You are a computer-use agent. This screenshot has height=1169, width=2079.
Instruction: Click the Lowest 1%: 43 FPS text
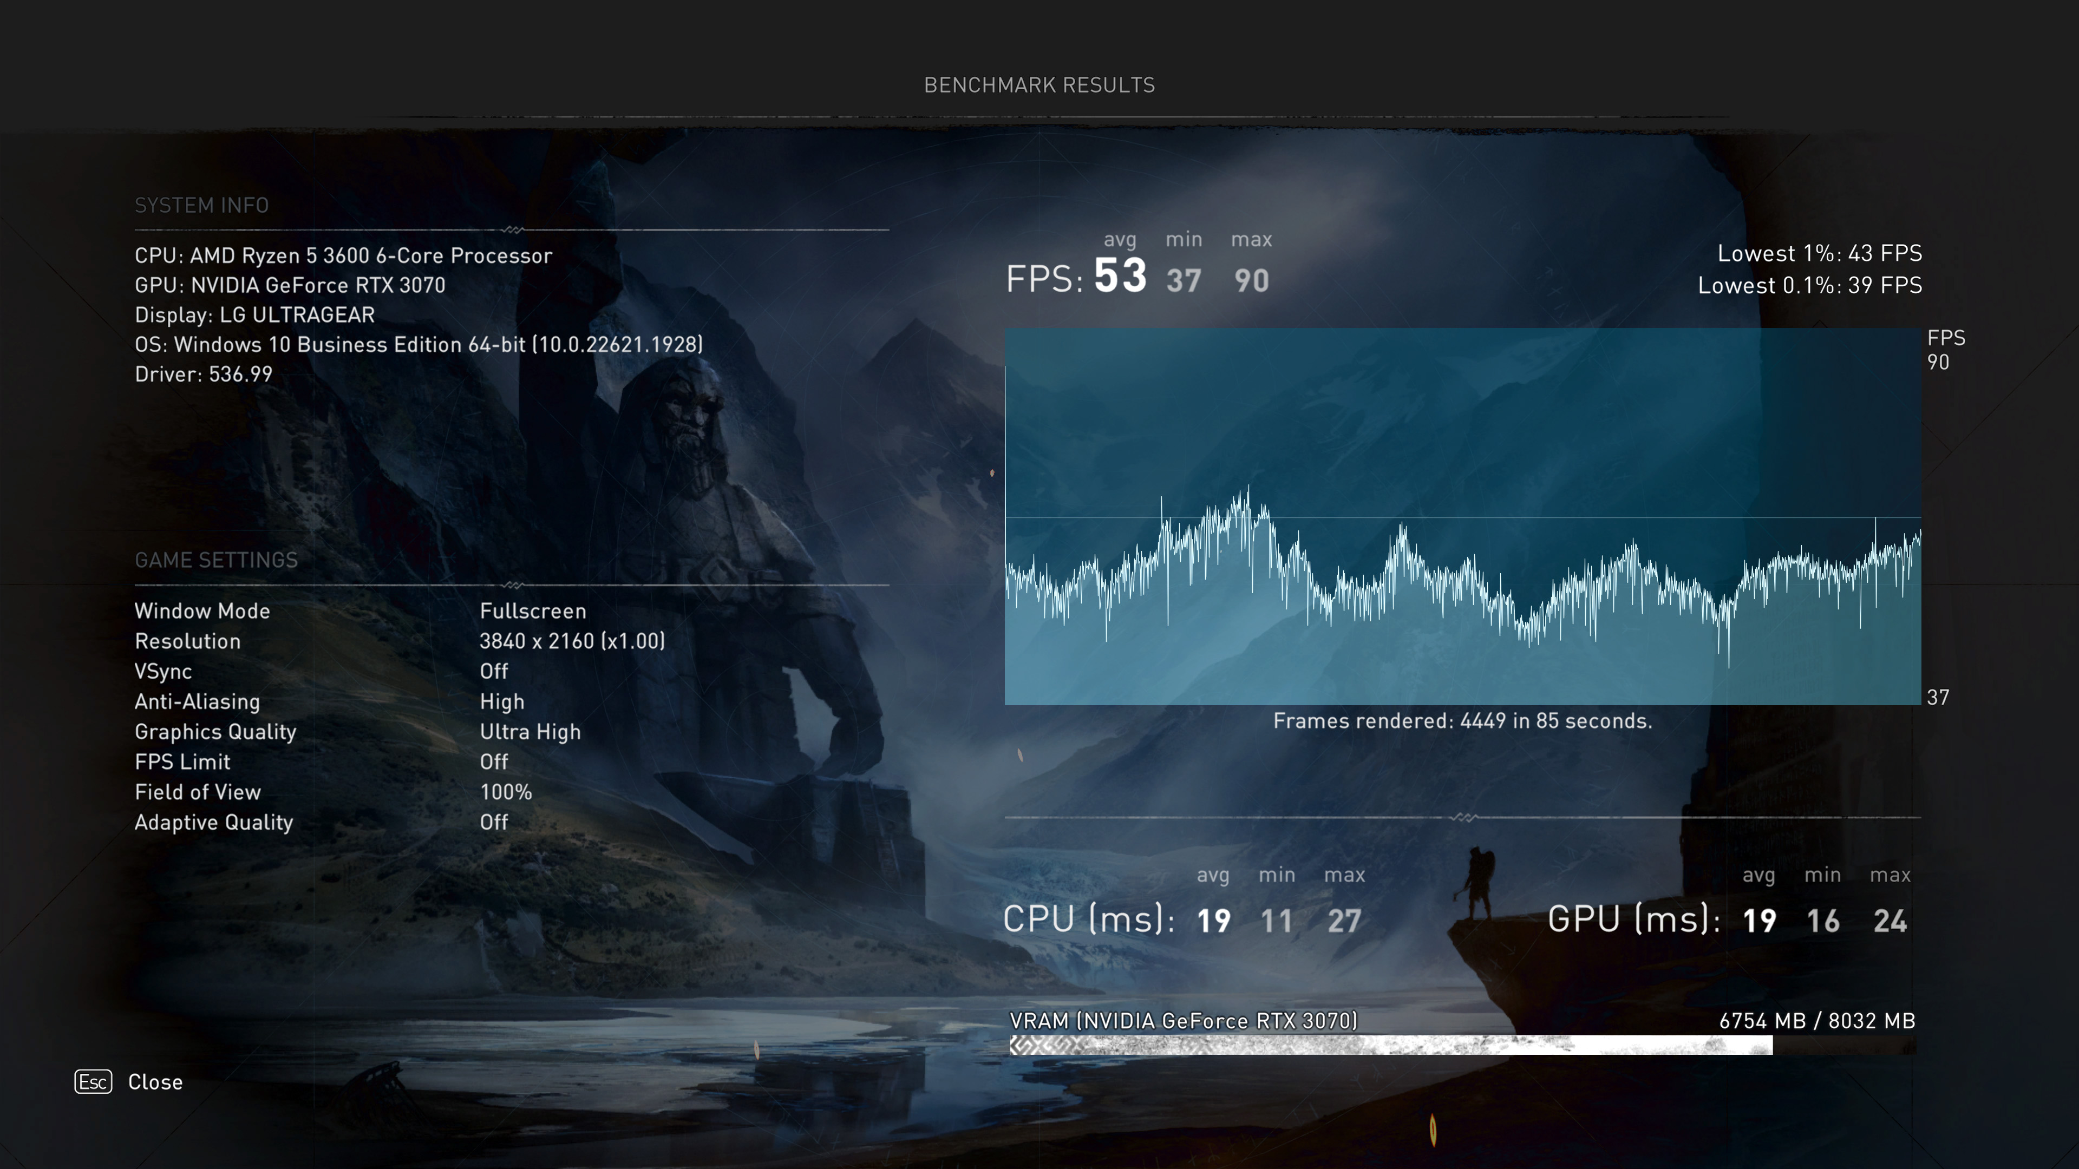tap(1820, 253)
